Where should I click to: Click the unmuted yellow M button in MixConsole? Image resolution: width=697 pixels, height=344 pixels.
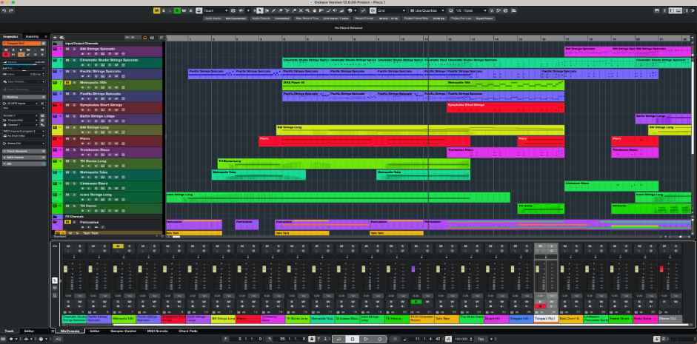pos(118,246)
